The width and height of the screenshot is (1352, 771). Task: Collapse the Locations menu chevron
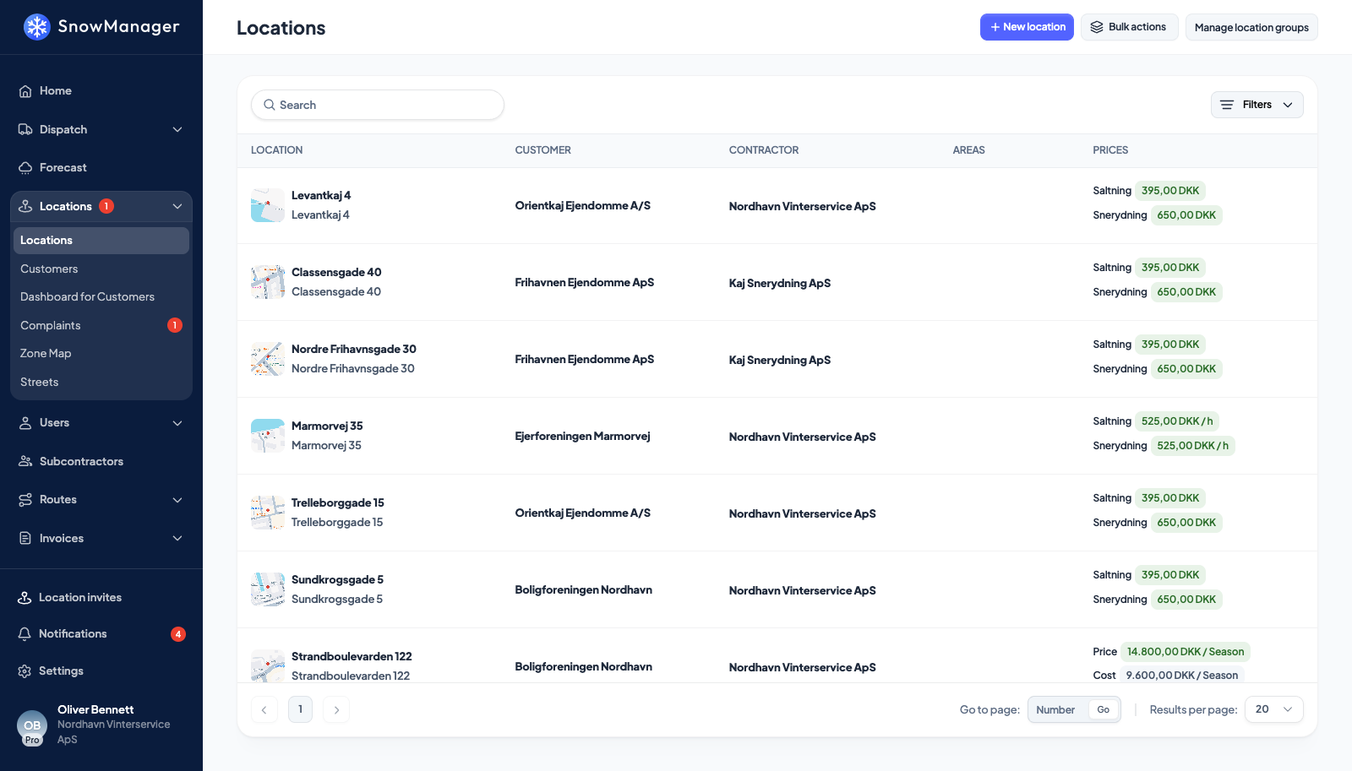pyautogui.click(x=177, y=206)
